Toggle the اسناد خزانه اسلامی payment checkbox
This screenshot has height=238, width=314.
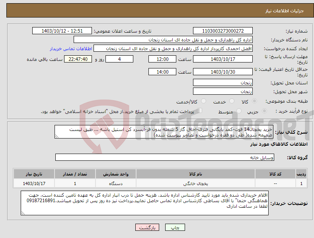200,110
